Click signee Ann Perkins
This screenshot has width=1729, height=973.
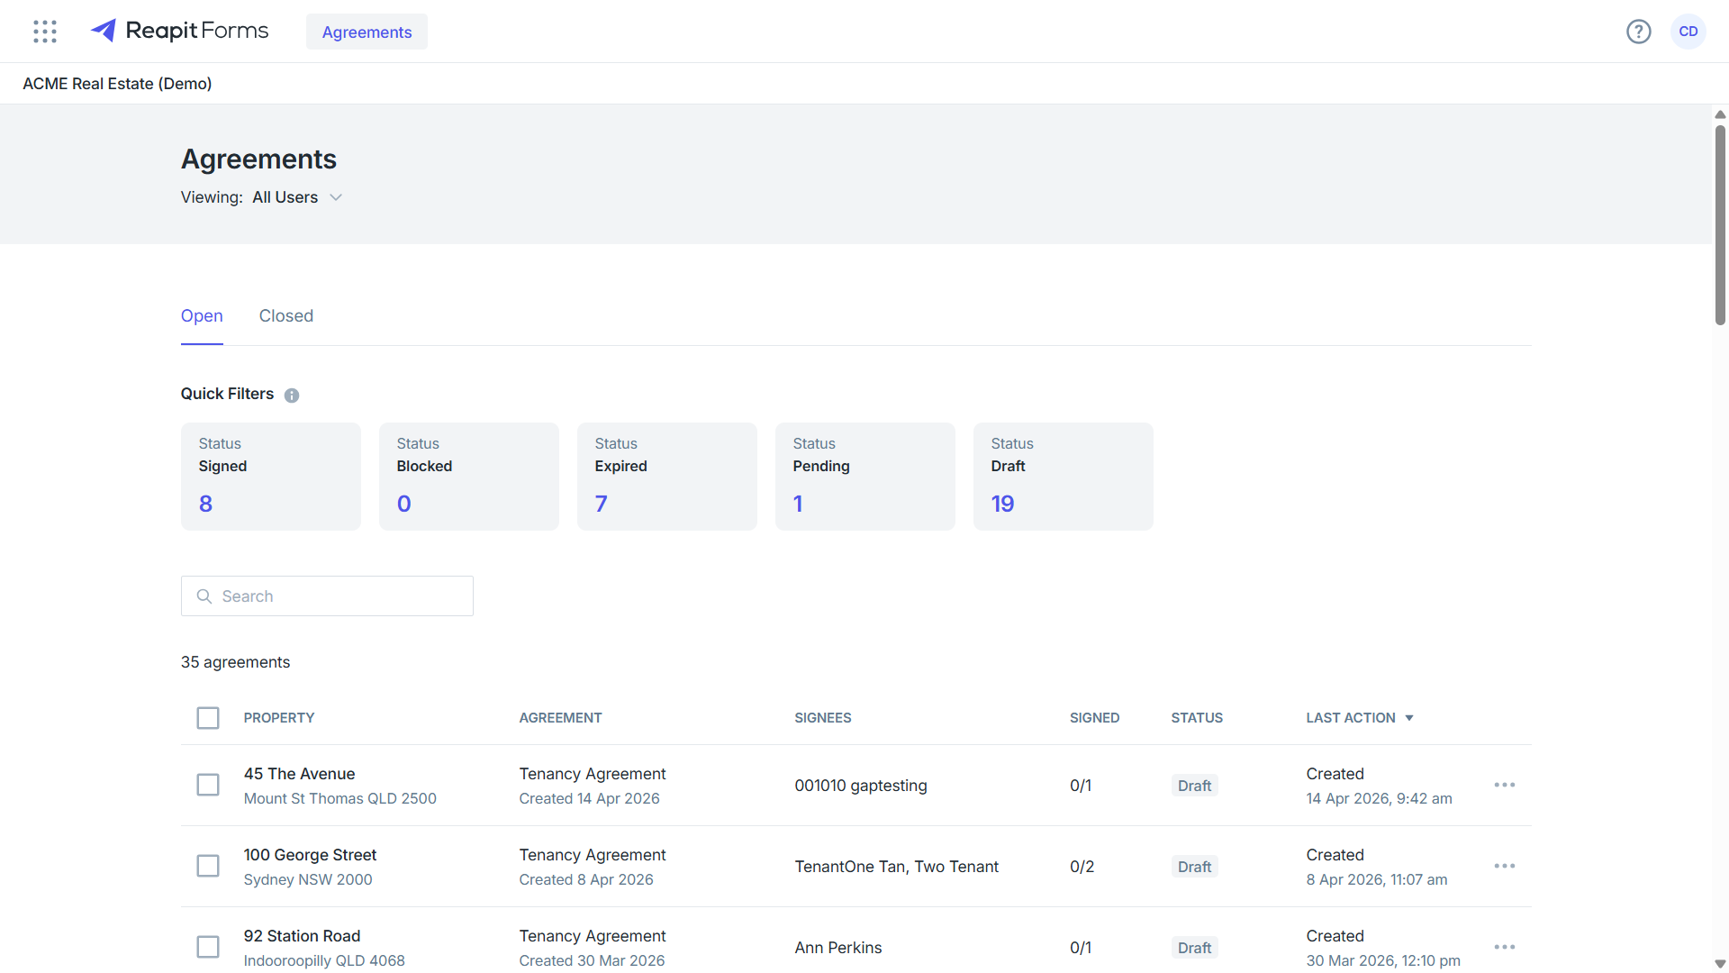[x=838, y=948]
